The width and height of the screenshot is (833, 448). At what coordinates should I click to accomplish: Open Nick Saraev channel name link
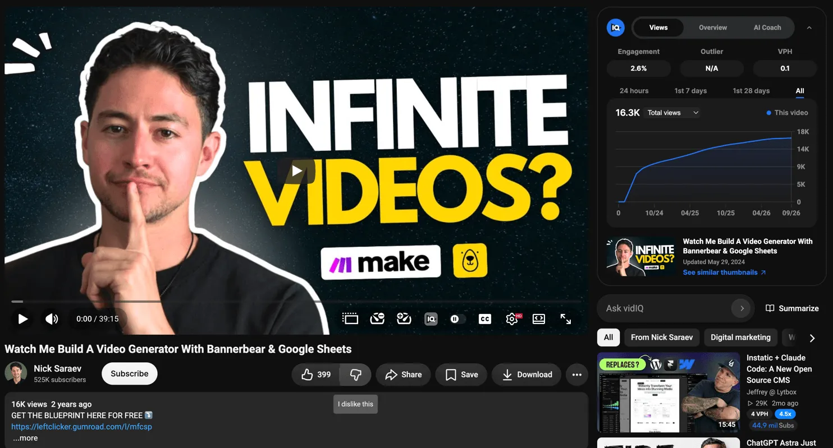click(x=57, y=368)
